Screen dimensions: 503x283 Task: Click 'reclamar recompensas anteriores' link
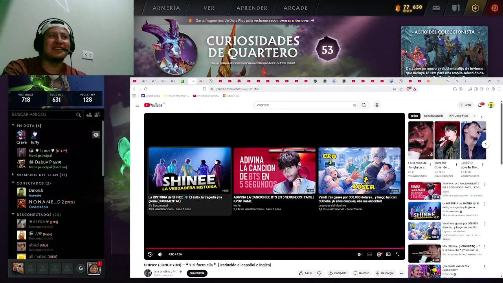pyautogui.click(x=281, y=20)
